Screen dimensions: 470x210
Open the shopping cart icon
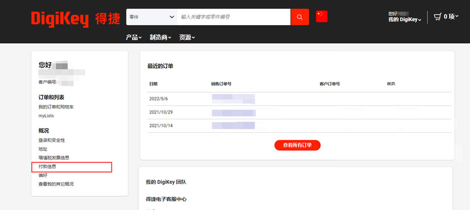[x=438, y=17]
